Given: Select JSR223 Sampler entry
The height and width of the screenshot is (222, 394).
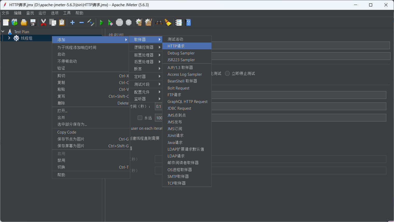Looking at the screenshot, I should tap(187, 60).
